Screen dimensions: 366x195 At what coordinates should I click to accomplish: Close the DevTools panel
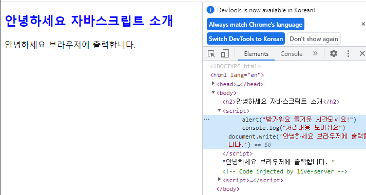coord(362,54)
